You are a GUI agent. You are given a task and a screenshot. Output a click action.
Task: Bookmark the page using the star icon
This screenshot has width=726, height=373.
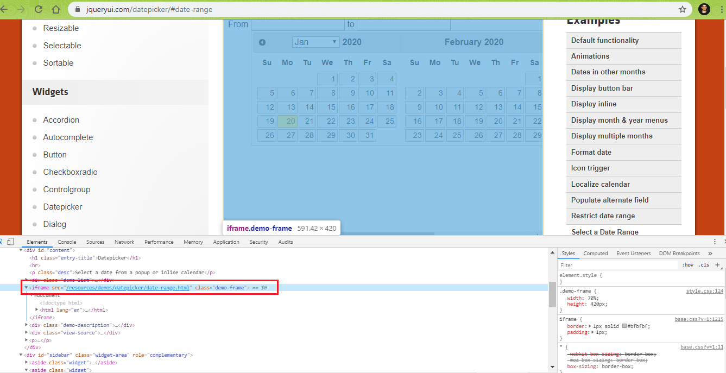[x=683, y=9]
